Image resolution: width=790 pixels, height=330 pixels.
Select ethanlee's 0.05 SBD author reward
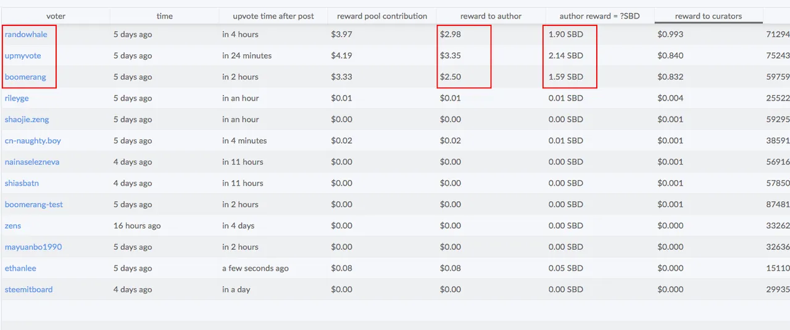pyautogui.click(x=566, y=268)
